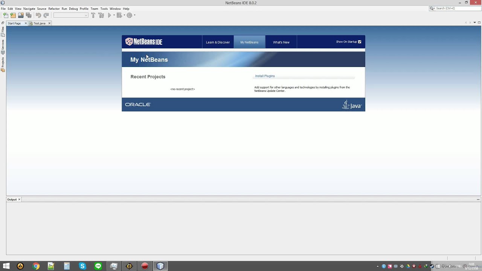Click the restore window group icon left of Start Page
This screenshot has height=271, width=482.
[3, 23]
